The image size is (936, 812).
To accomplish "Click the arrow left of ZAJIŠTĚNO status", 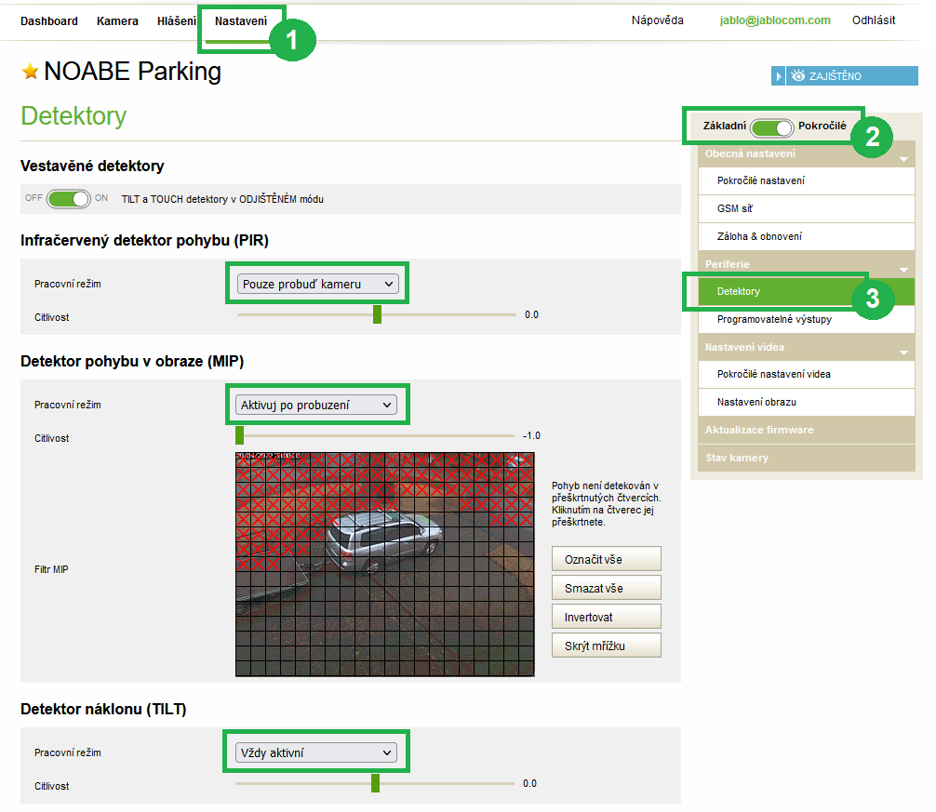I will click(x=779, y=76).
